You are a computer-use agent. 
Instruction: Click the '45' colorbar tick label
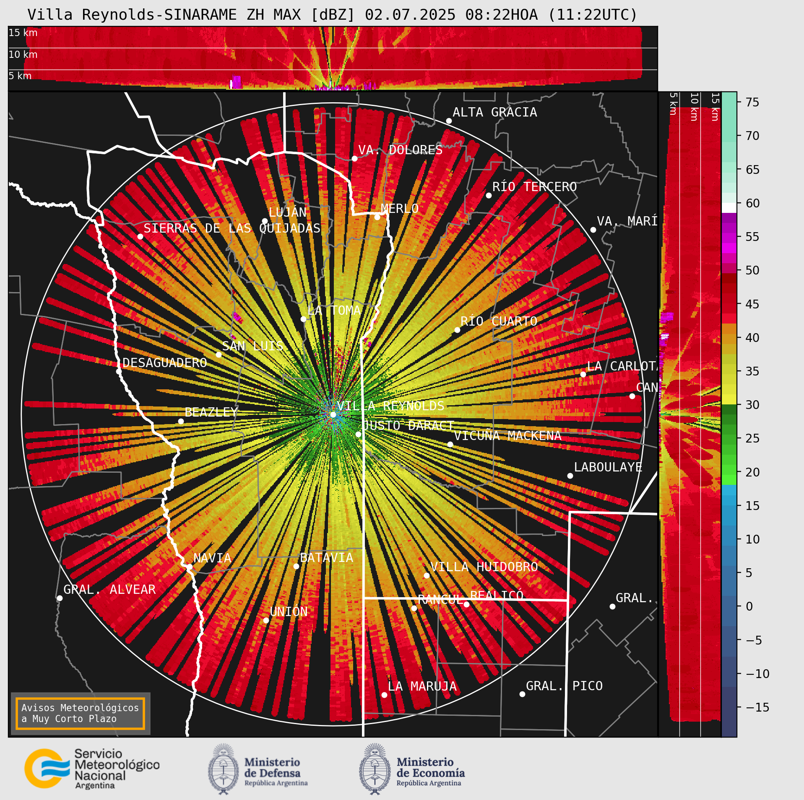pos(753,304)
